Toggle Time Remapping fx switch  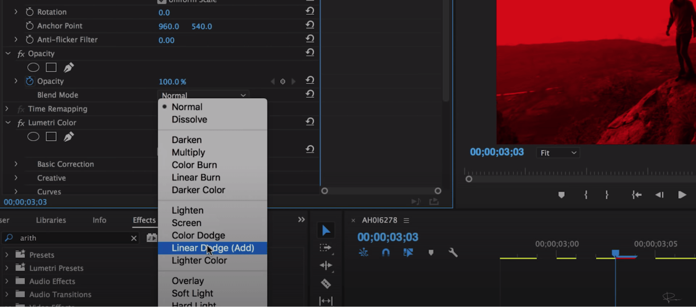(21, 109)
